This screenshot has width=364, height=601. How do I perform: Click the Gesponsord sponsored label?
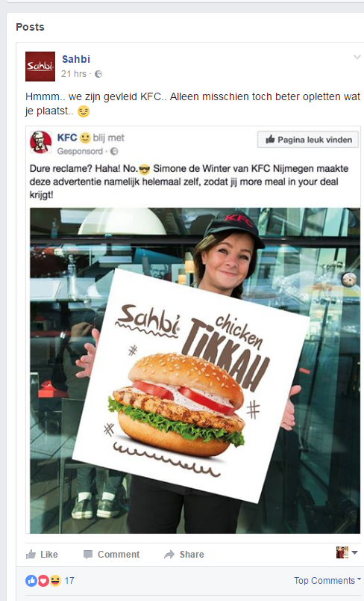80,152
